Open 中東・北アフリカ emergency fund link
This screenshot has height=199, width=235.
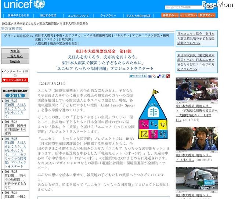tap(68, 36)
